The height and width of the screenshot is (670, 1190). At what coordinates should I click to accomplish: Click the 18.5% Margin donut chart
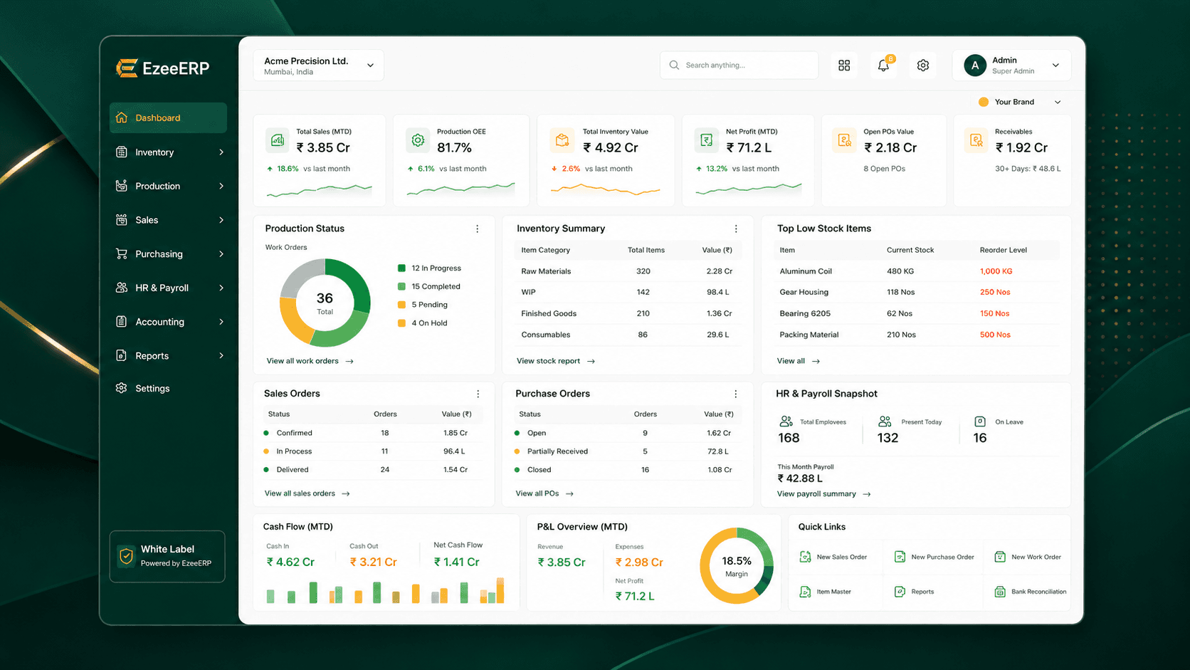coord(737,566)
